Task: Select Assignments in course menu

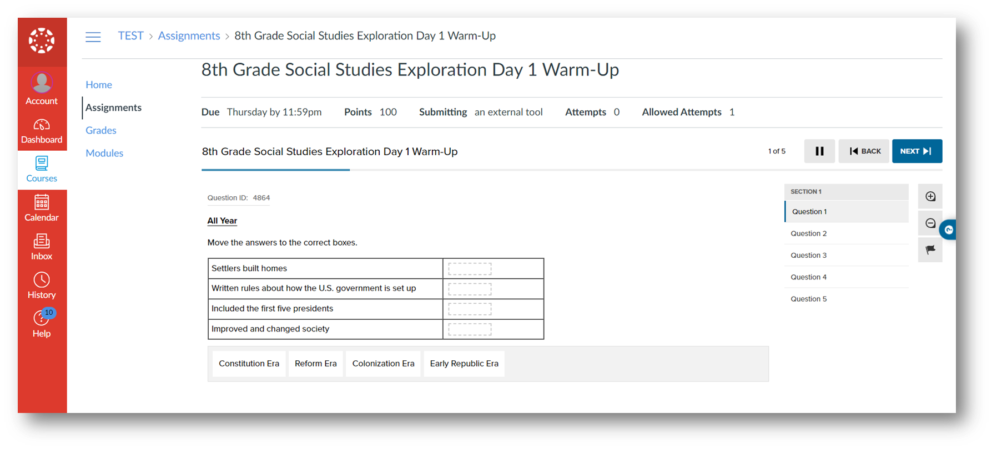Action: click(113, 108)
